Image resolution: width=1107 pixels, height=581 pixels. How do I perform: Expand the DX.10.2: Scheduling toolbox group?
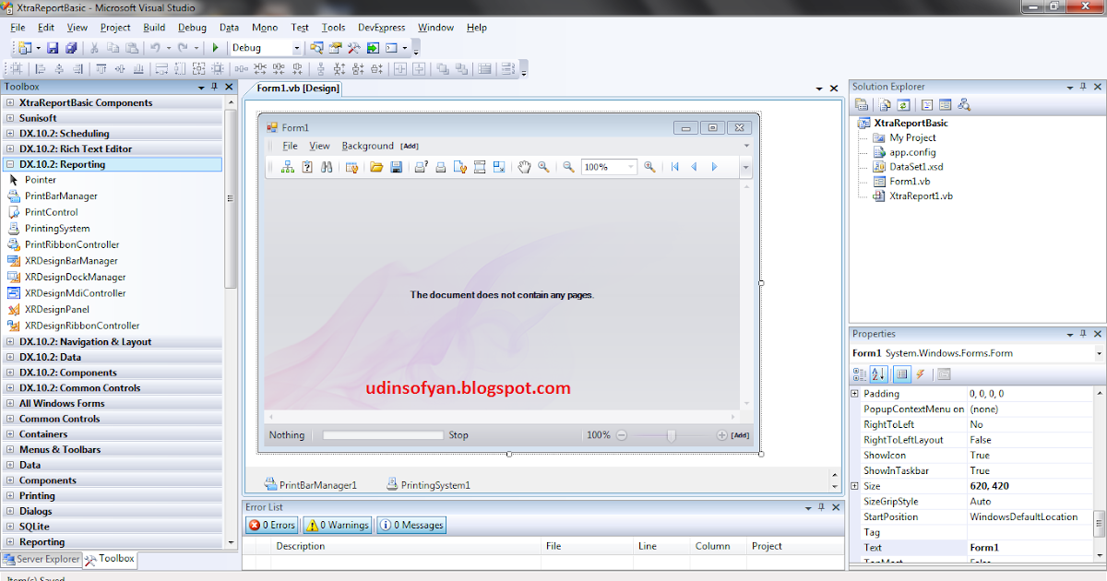click(x=10, y=134)
